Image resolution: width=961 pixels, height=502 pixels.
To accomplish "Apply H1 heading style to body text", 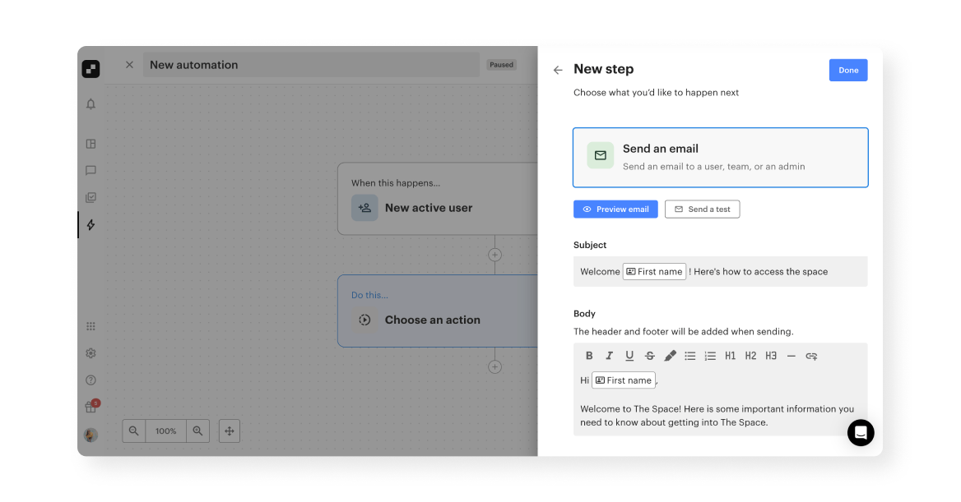I will (730, 356).
